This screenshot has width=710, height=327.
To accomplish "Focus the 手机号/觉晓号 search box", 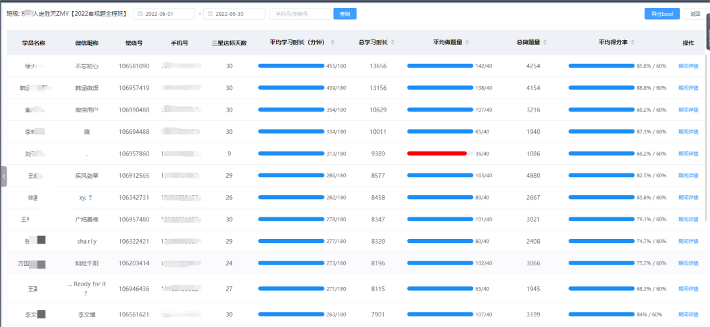I will tap(300, 14).
